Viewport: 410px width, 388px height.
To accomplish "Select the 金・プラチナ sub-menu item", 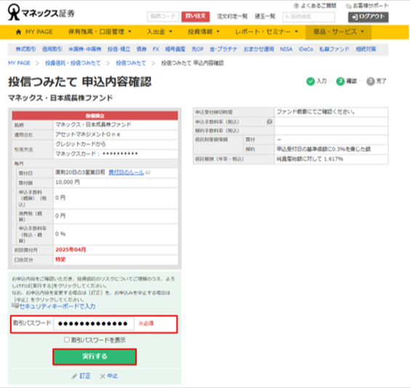I will pos(223,49).
